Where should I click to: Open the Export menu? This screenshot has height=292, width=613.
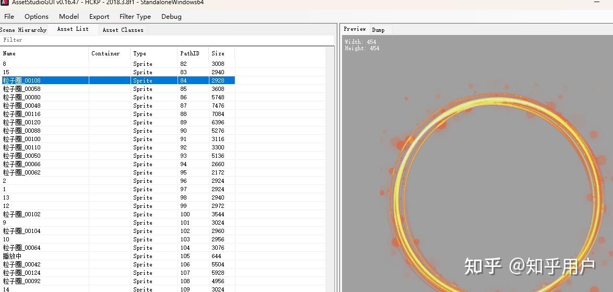[99, 16]
